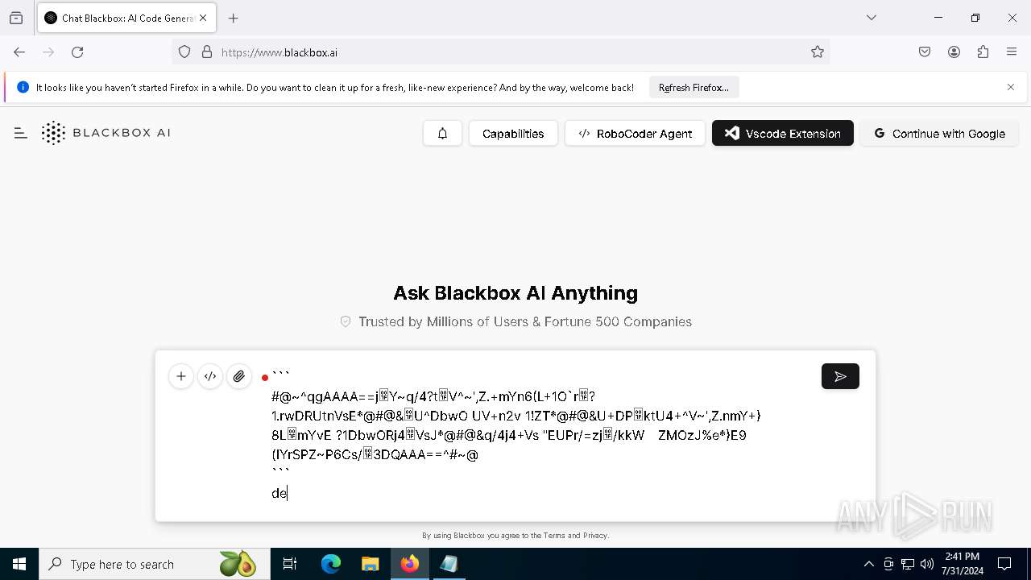Image resolution: width=1031 pixels, height=580 pixels.
Task: Click the chat message text area
Action: point(540,435)
